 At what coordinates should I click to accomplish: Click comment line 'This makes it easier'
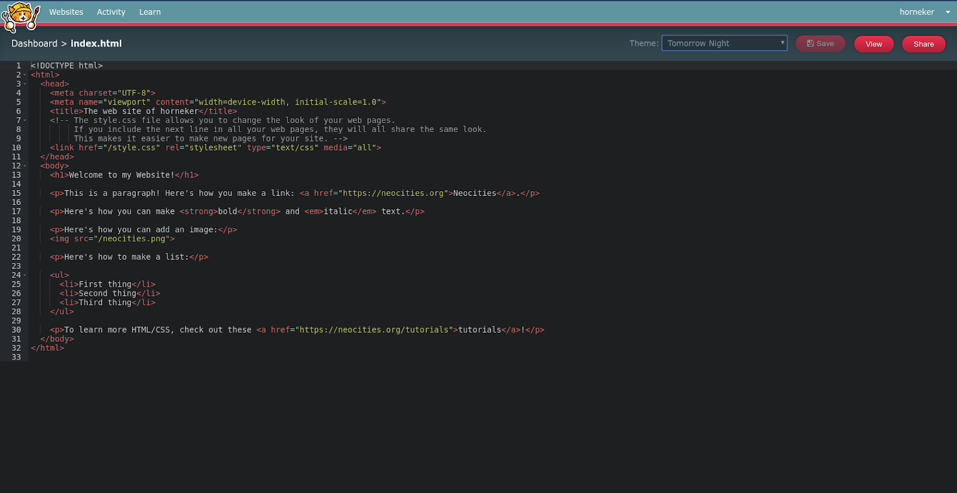[211, 139]
